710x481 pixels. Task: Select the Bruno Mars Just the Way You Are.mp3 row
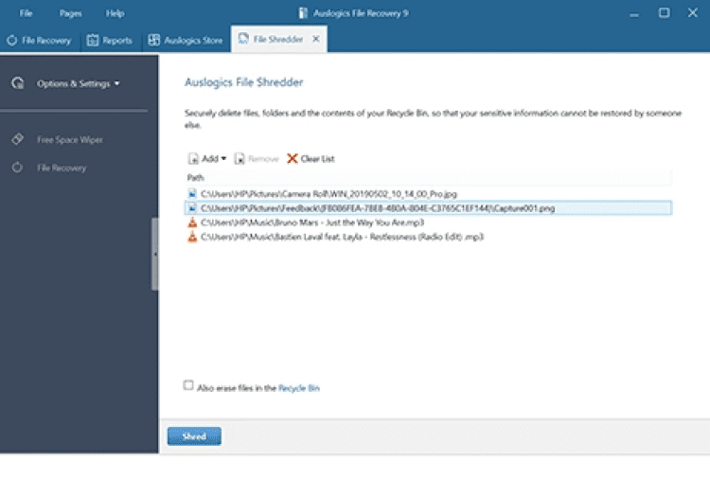click(428, 223)
